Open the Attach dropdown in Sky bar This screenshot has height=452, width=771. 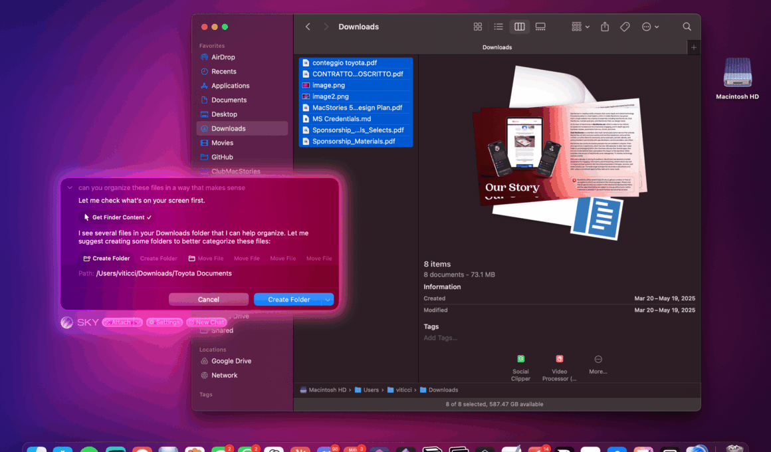point(122,322)
